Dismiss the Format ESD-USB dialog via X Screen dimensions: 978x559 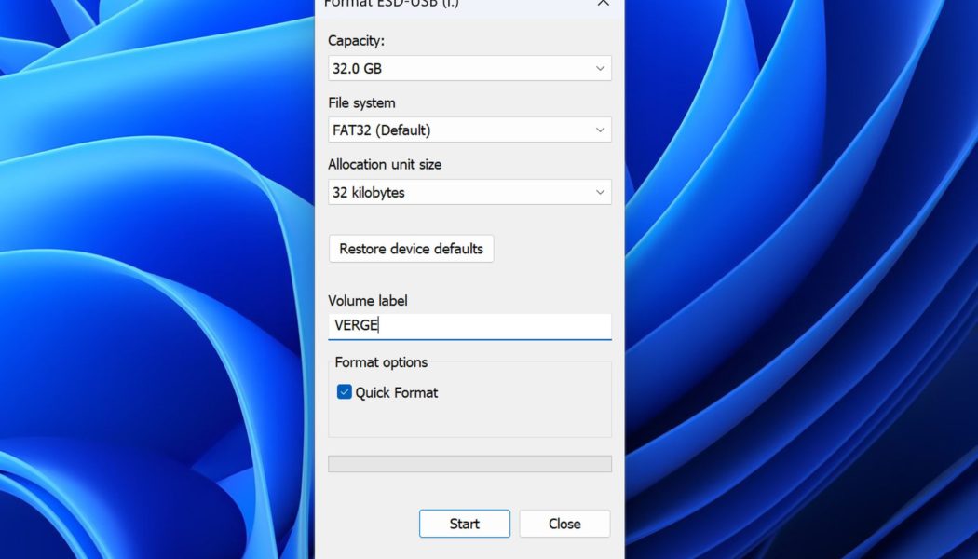pos(603,5)
